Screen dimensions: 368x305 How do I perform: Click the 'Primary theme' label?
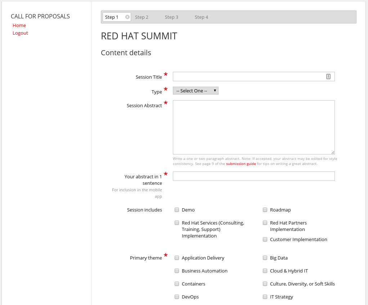[x=146, y=258]
